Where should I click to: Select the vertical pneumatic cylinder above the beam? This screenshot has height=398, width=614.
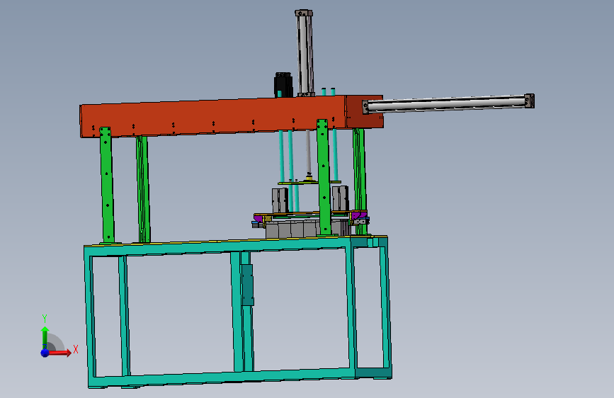(x=305, y=53)
